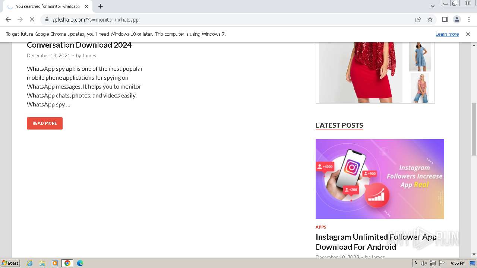The image size is (477, 268).
Task: Switch to the Chrome taskbar button
Action: 67,263
